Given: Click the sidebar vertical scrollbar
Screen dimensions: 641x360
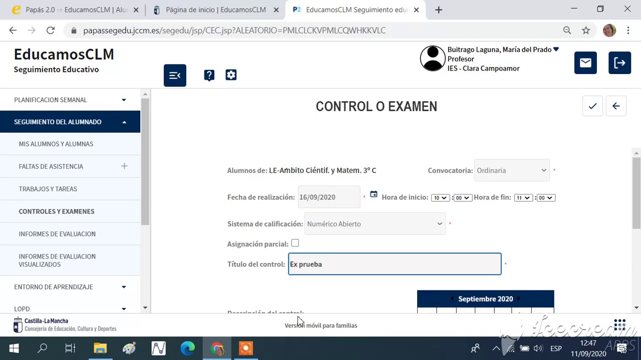Looking at the screenshot, I should coord(145,161).
